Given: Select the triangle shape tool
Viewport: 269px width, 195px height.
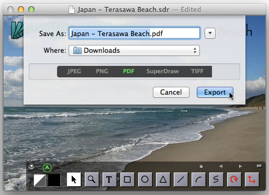Looking at the screenshot, I should pyautogui.click(x=163, y=179).
